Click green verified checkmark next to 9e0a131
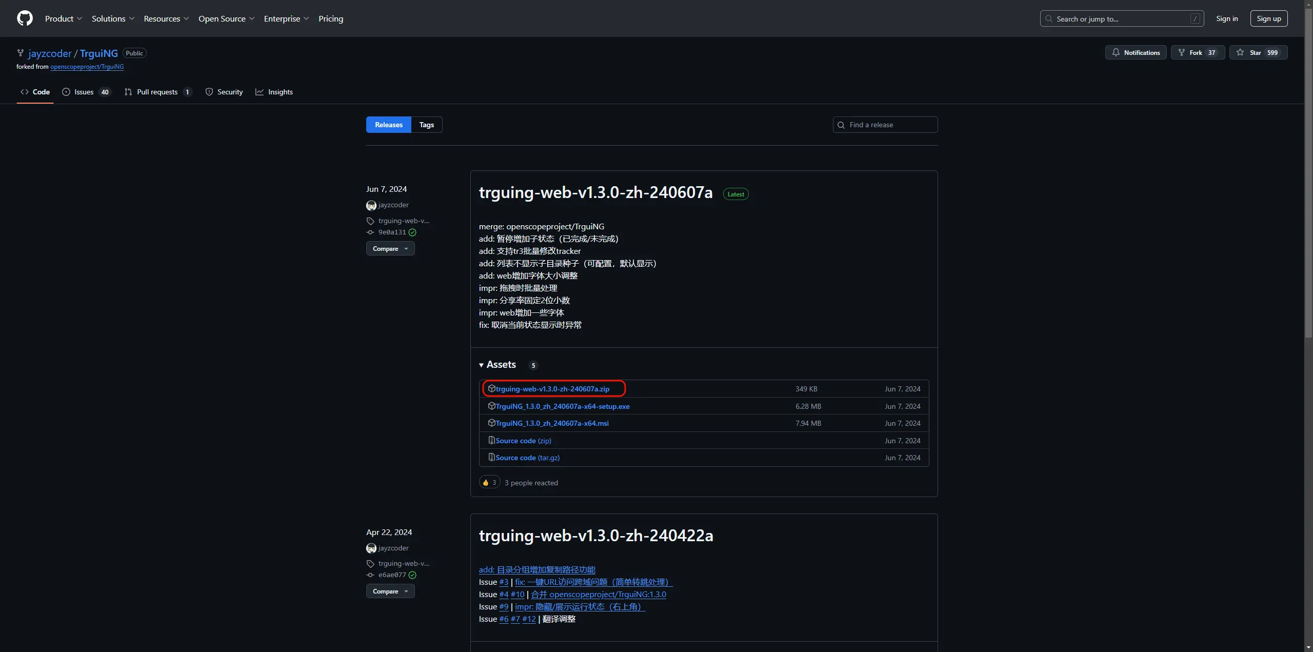This screenshot has height=652, width=1313. click(412, 232)
